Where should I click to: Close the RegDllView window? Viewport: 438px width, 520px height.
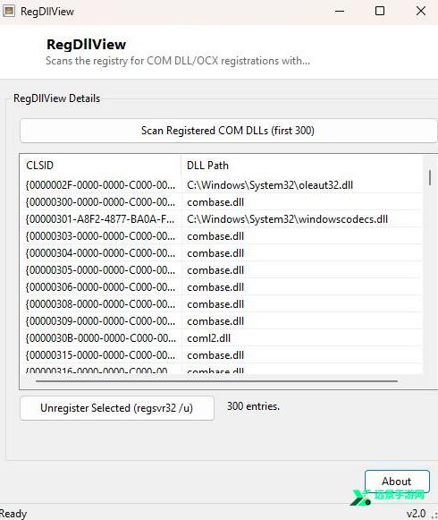coord(421,11)
